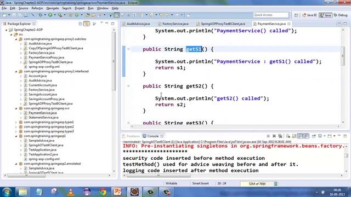Click the Open Perspective icon

296,15
